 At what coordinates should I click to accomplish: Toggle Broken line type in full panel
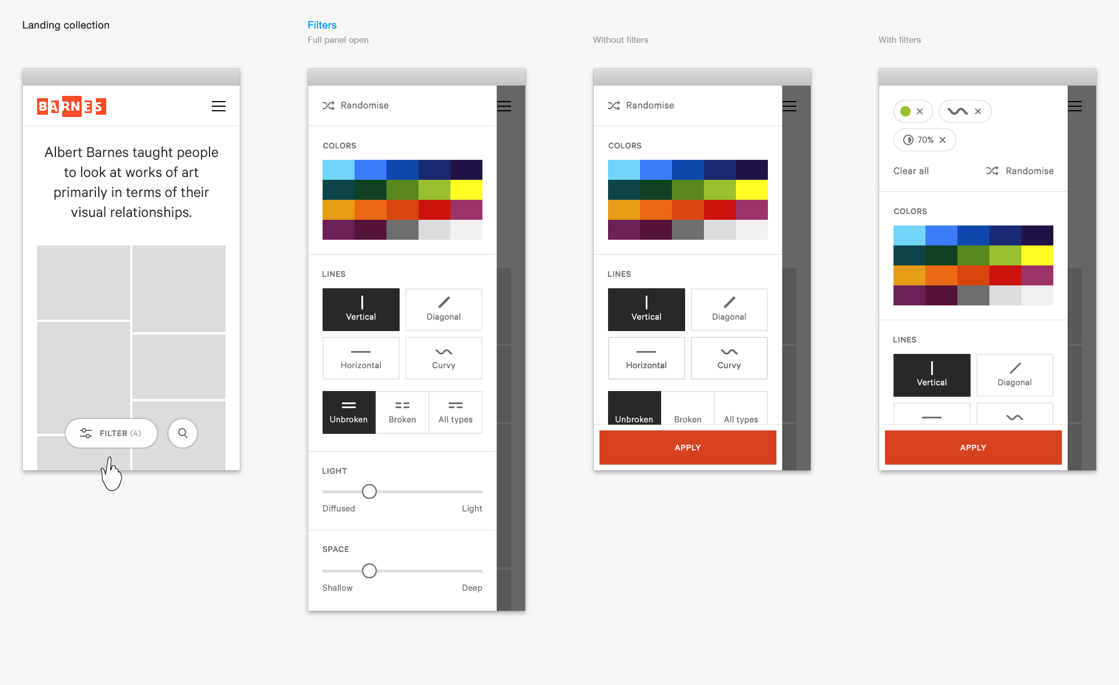(402, 412)
